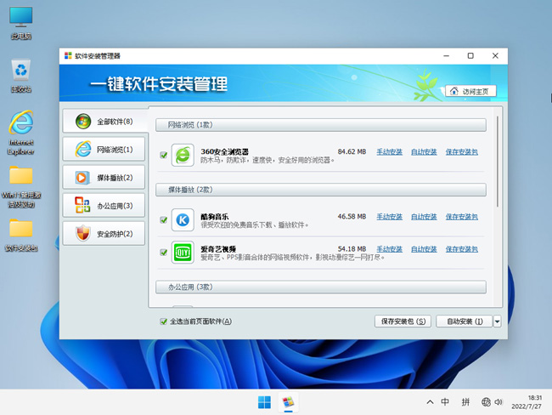Screen dimensions: 552x415
Task: Click the 拼 IME mode indicator
Action: (465, 402)
